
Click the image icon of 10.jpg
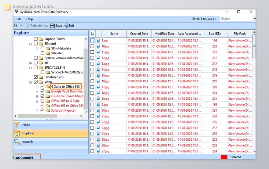tap(98, 46)
